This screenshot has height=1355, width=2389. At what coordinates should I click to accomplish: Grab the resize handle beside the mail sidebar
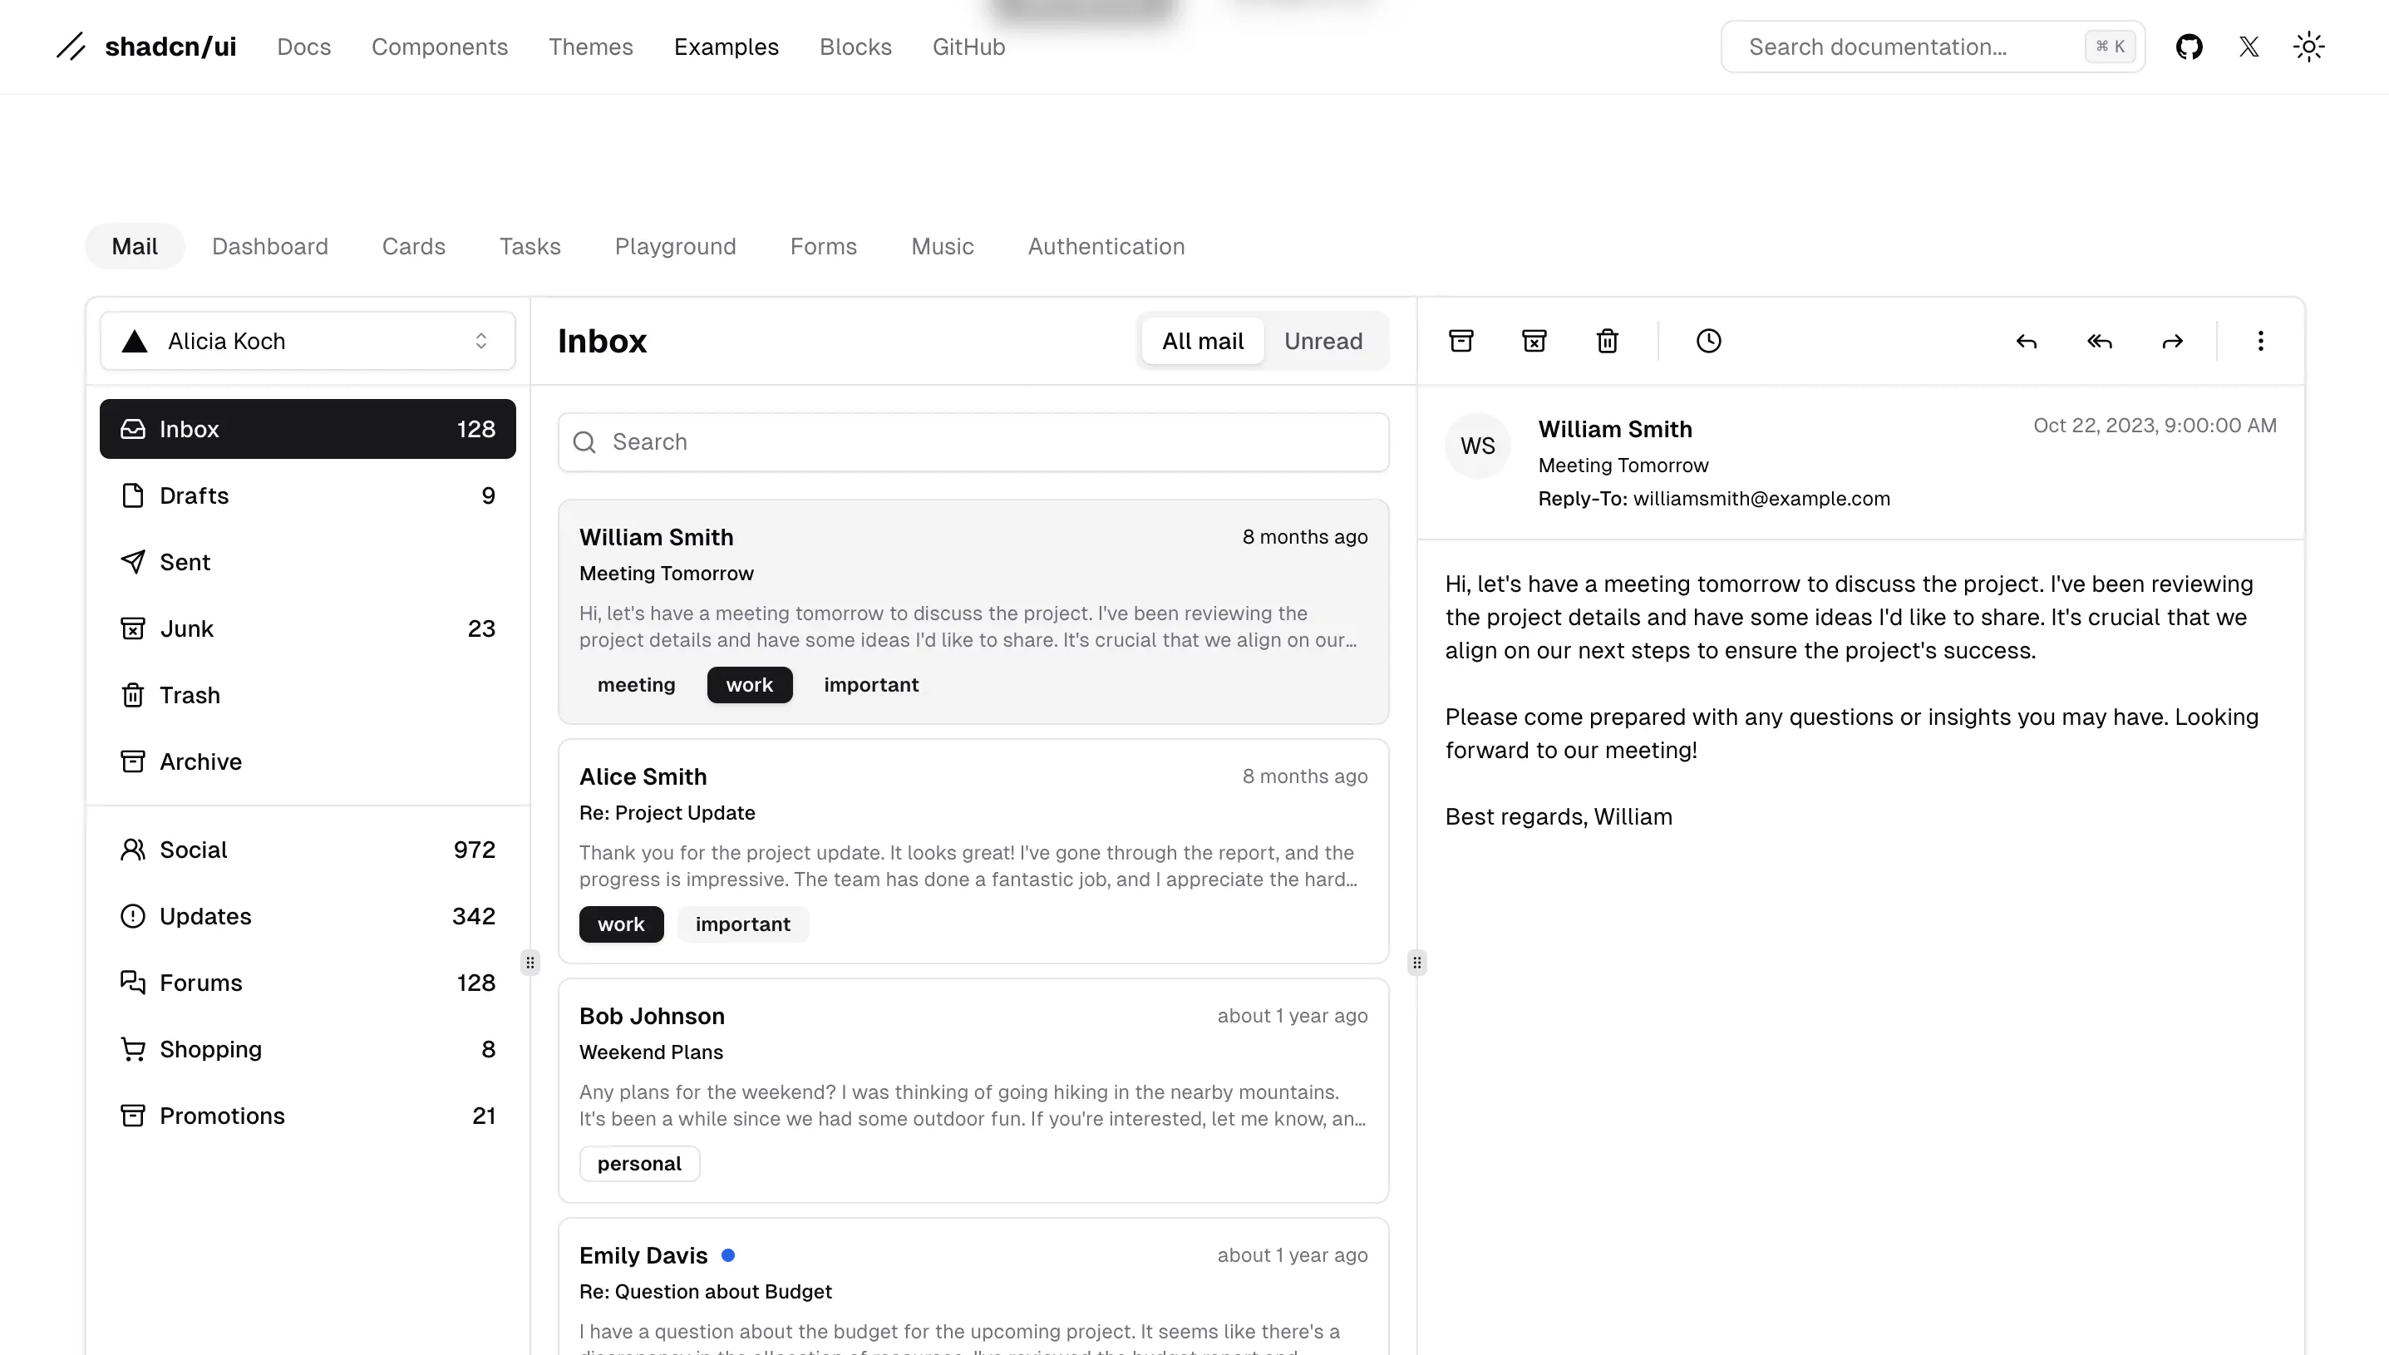tap(530, 963)
